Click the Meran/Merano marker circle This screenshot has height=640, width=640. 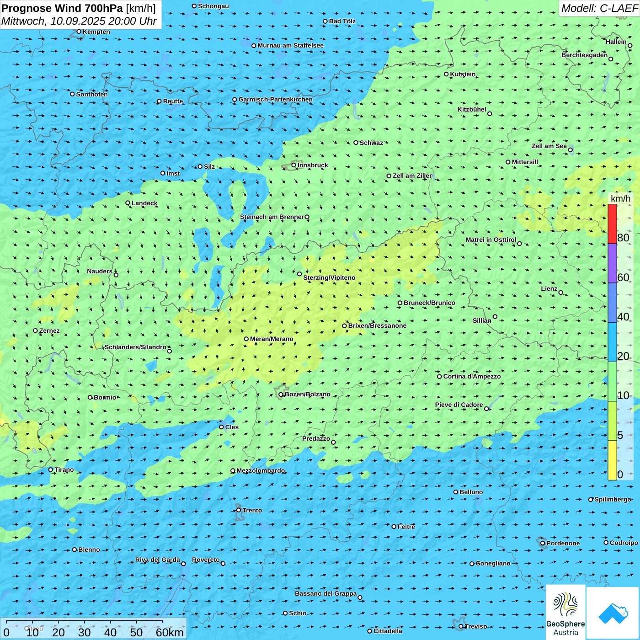[246, 339]
